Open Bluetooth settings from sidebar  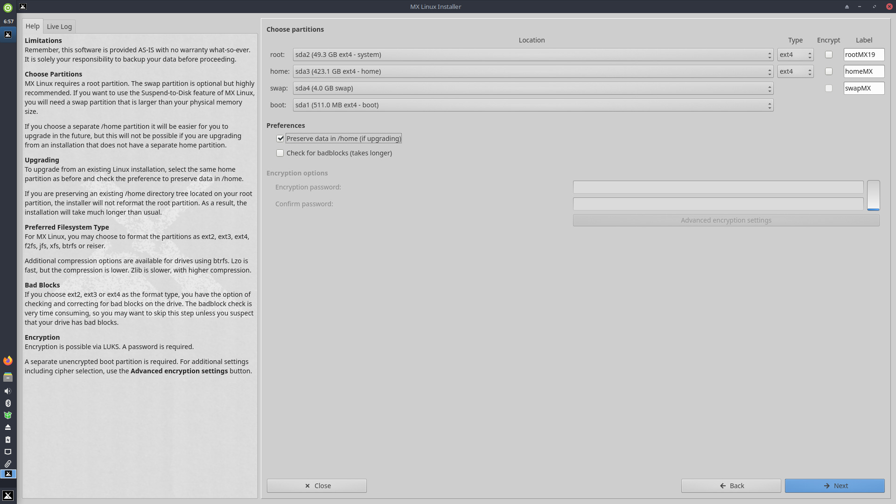click(x=7, y=403)
